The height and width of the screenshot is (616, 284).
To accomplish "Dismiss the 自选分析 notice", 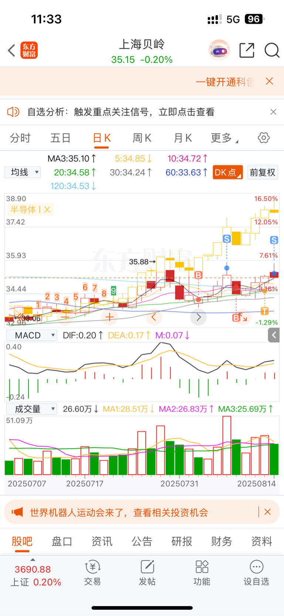I will 273,112.
